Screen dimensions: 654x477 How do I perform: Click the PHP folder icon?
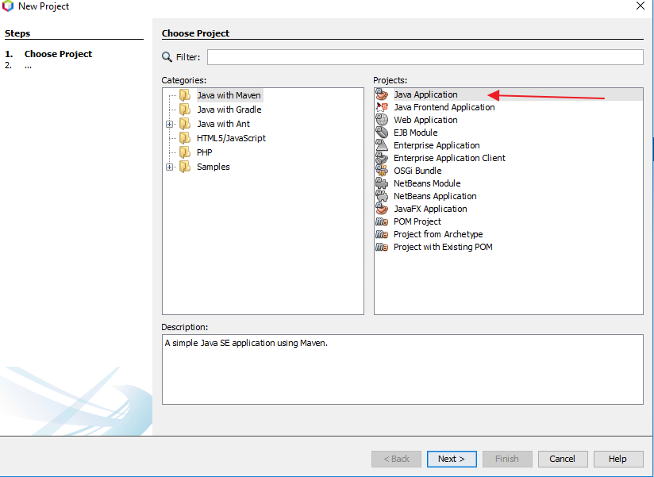(x=185, y=152)
